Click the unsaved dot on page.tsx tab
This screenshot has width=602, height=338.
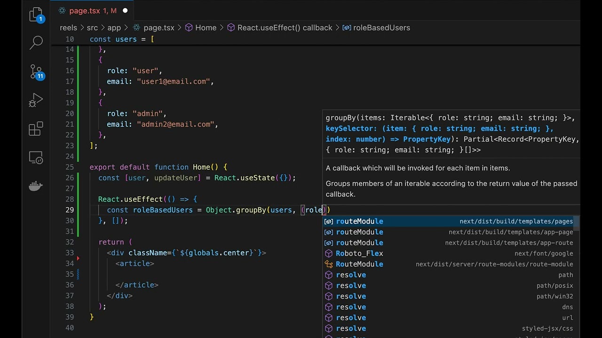125,10
